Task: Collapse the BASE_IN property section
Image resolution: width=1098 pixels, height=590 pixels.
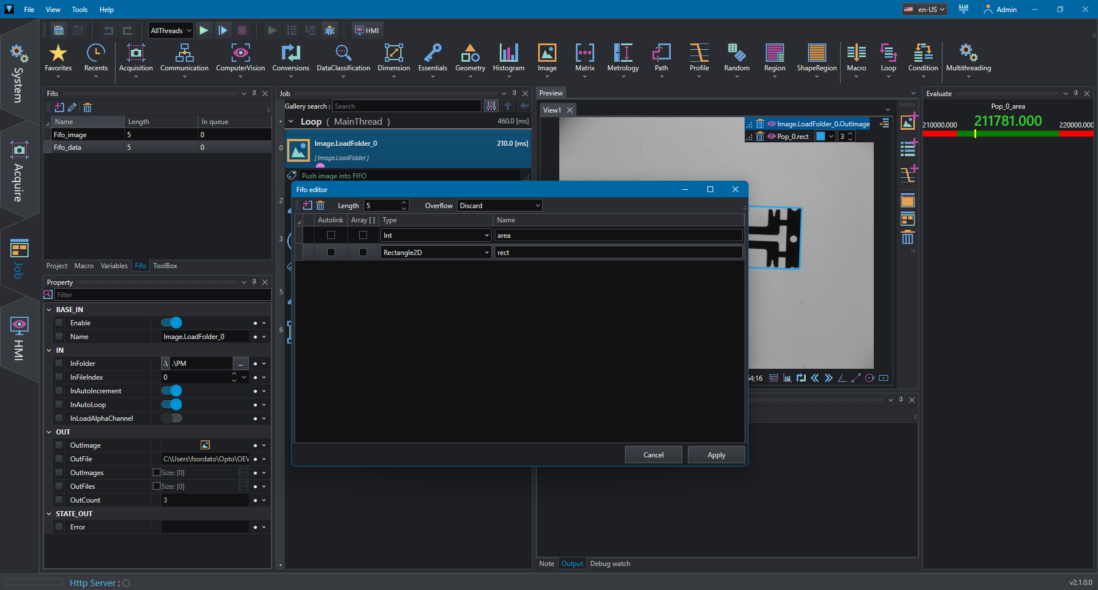Action: (x=49, y=310)
